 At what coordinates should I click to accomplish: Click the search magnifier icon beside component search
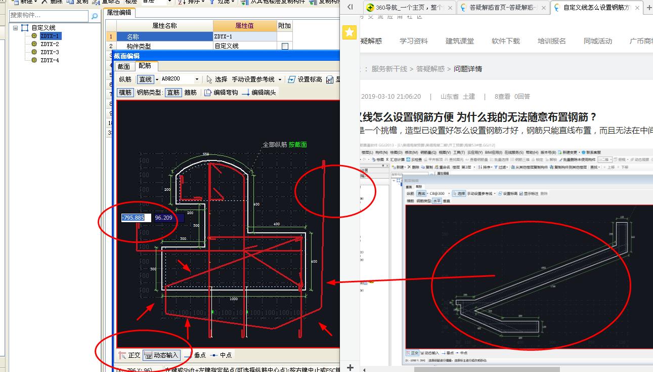pos(94,16)
